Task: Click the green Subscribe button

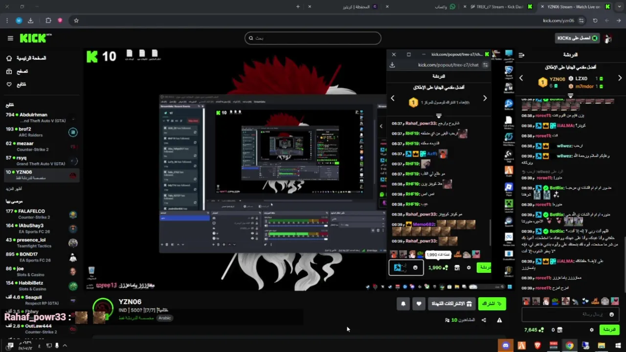Action: click(x=492, y=304)
